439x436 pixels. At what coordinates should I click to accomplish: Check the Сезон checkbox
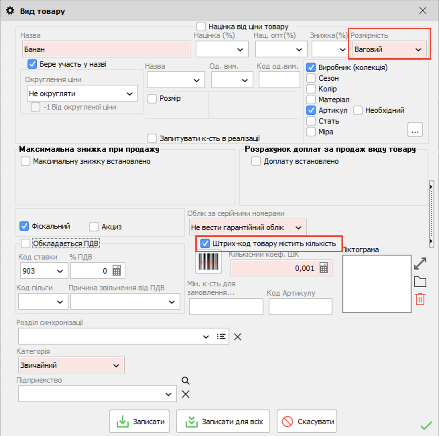[311, 78]
